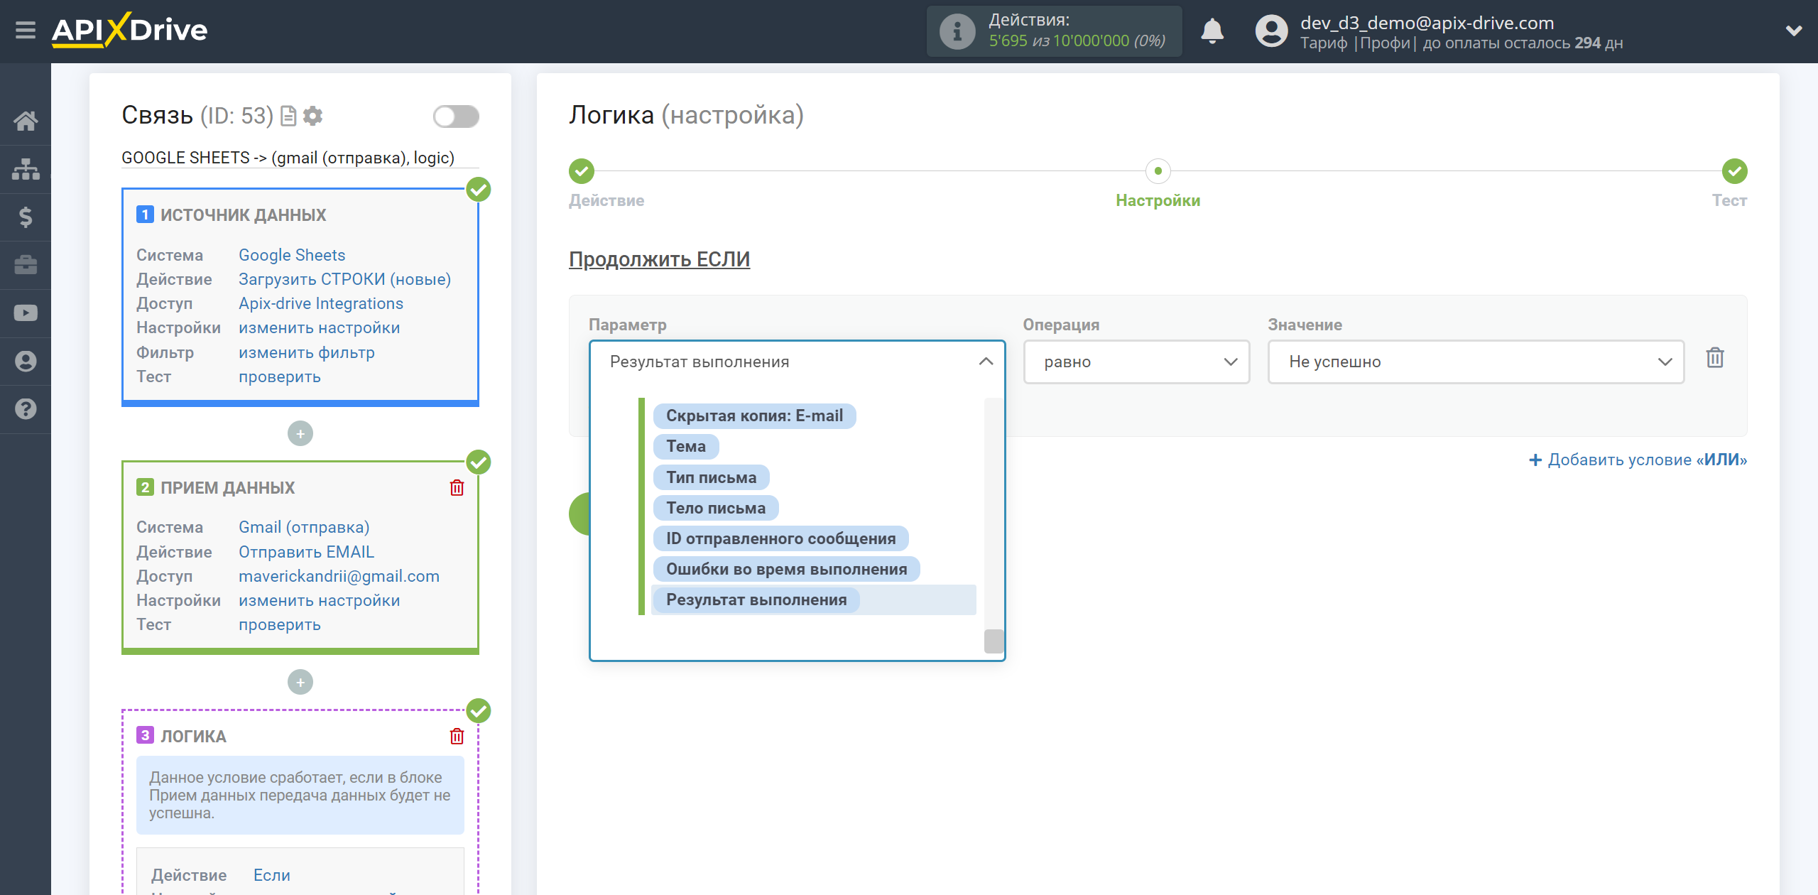Open the home dashboard sidebar icon

(26, 121)
